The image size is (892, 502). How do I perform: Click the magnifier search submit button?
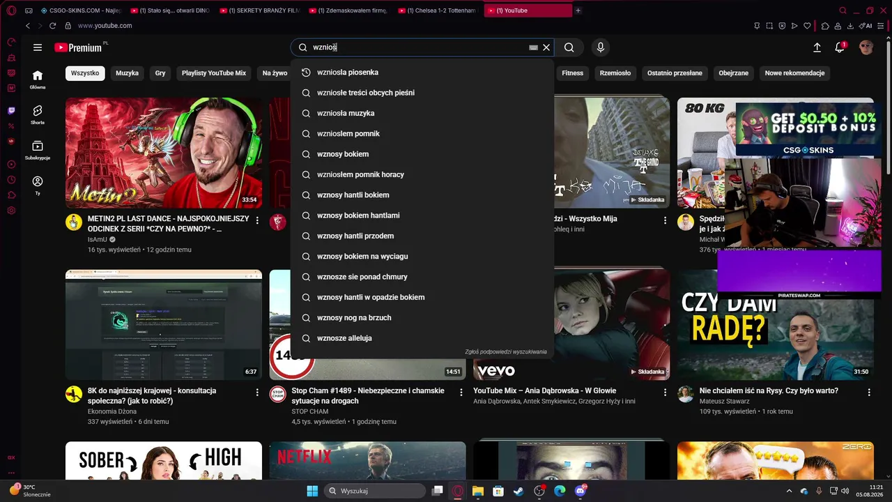click(x=569, y=47)
